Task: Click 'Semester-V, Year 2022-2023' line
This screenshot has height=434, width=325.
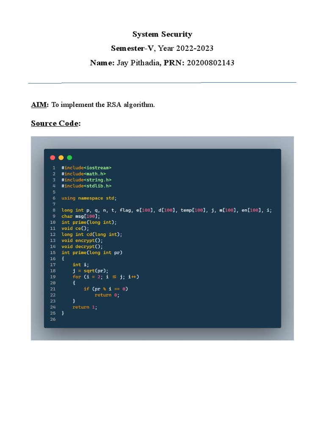Action: click(162, 48)
